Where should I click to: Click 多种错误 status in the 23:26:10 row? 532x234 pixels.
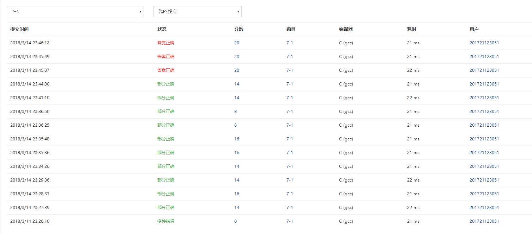pos(166,221)
